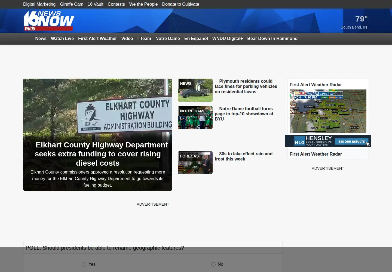Open Plymouth residents parking fines headline
Screen dimensions: 392x272
pyautogui.click(x=246, y=86)
